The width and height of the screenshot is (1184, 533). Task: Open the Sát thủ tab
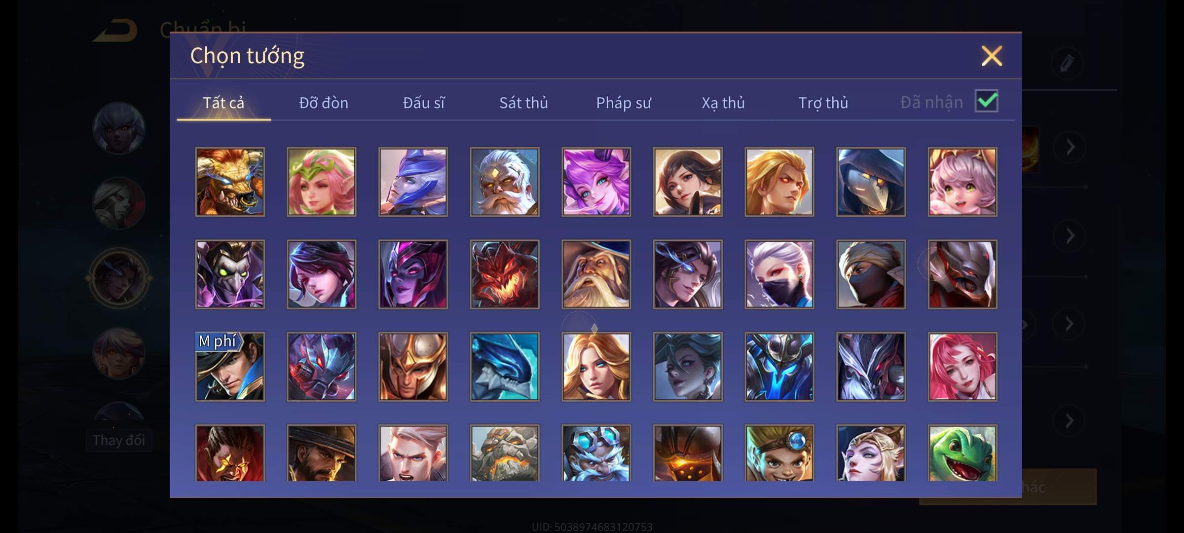pyautogui.click(x=523, y=103)
